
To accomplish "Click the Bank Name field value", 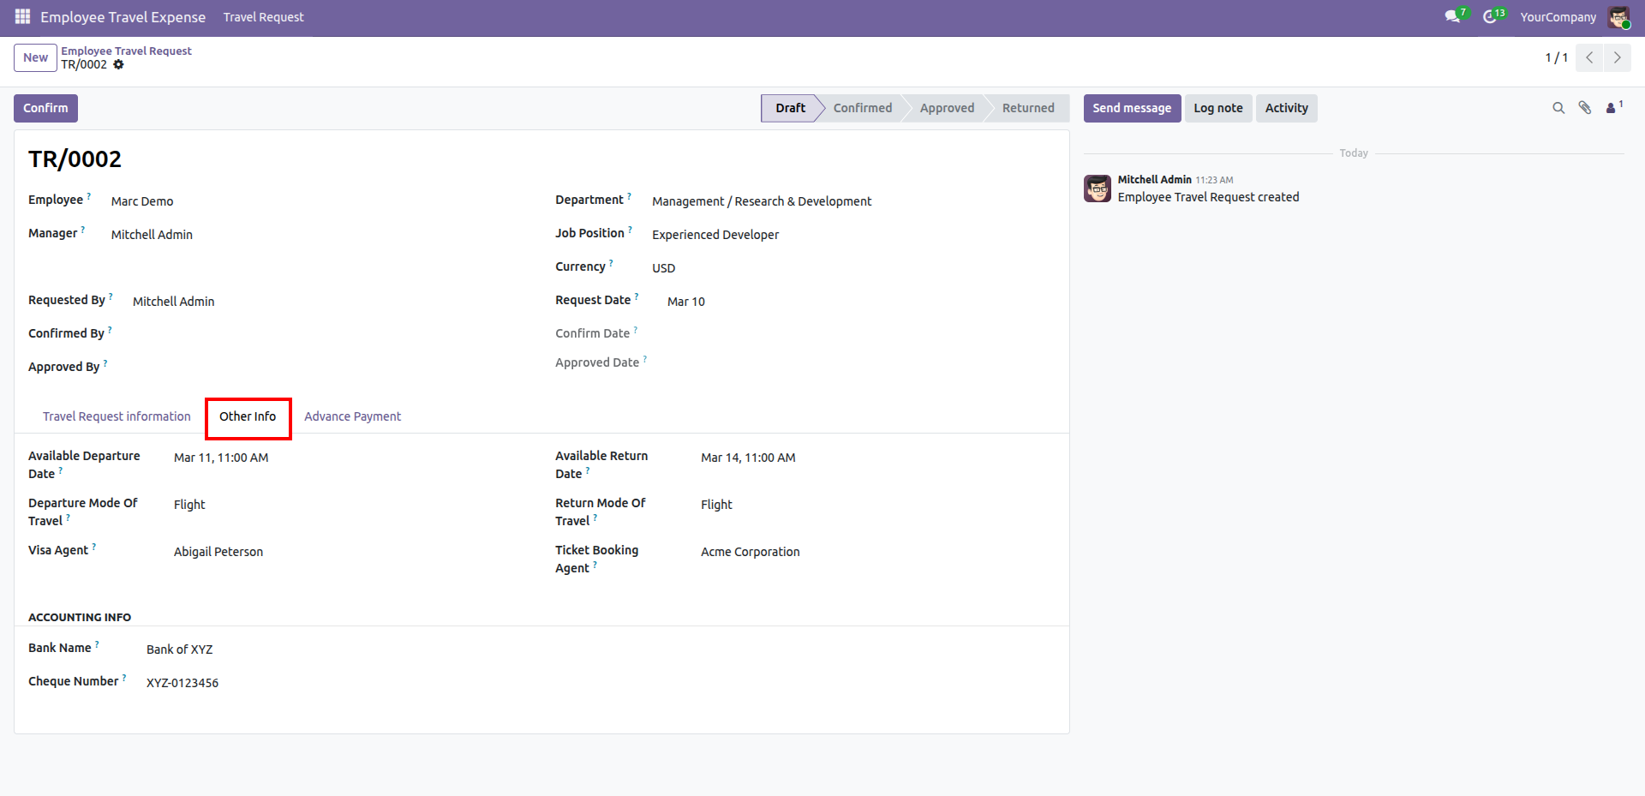I will pyautogui.click(x=179, y=649).
